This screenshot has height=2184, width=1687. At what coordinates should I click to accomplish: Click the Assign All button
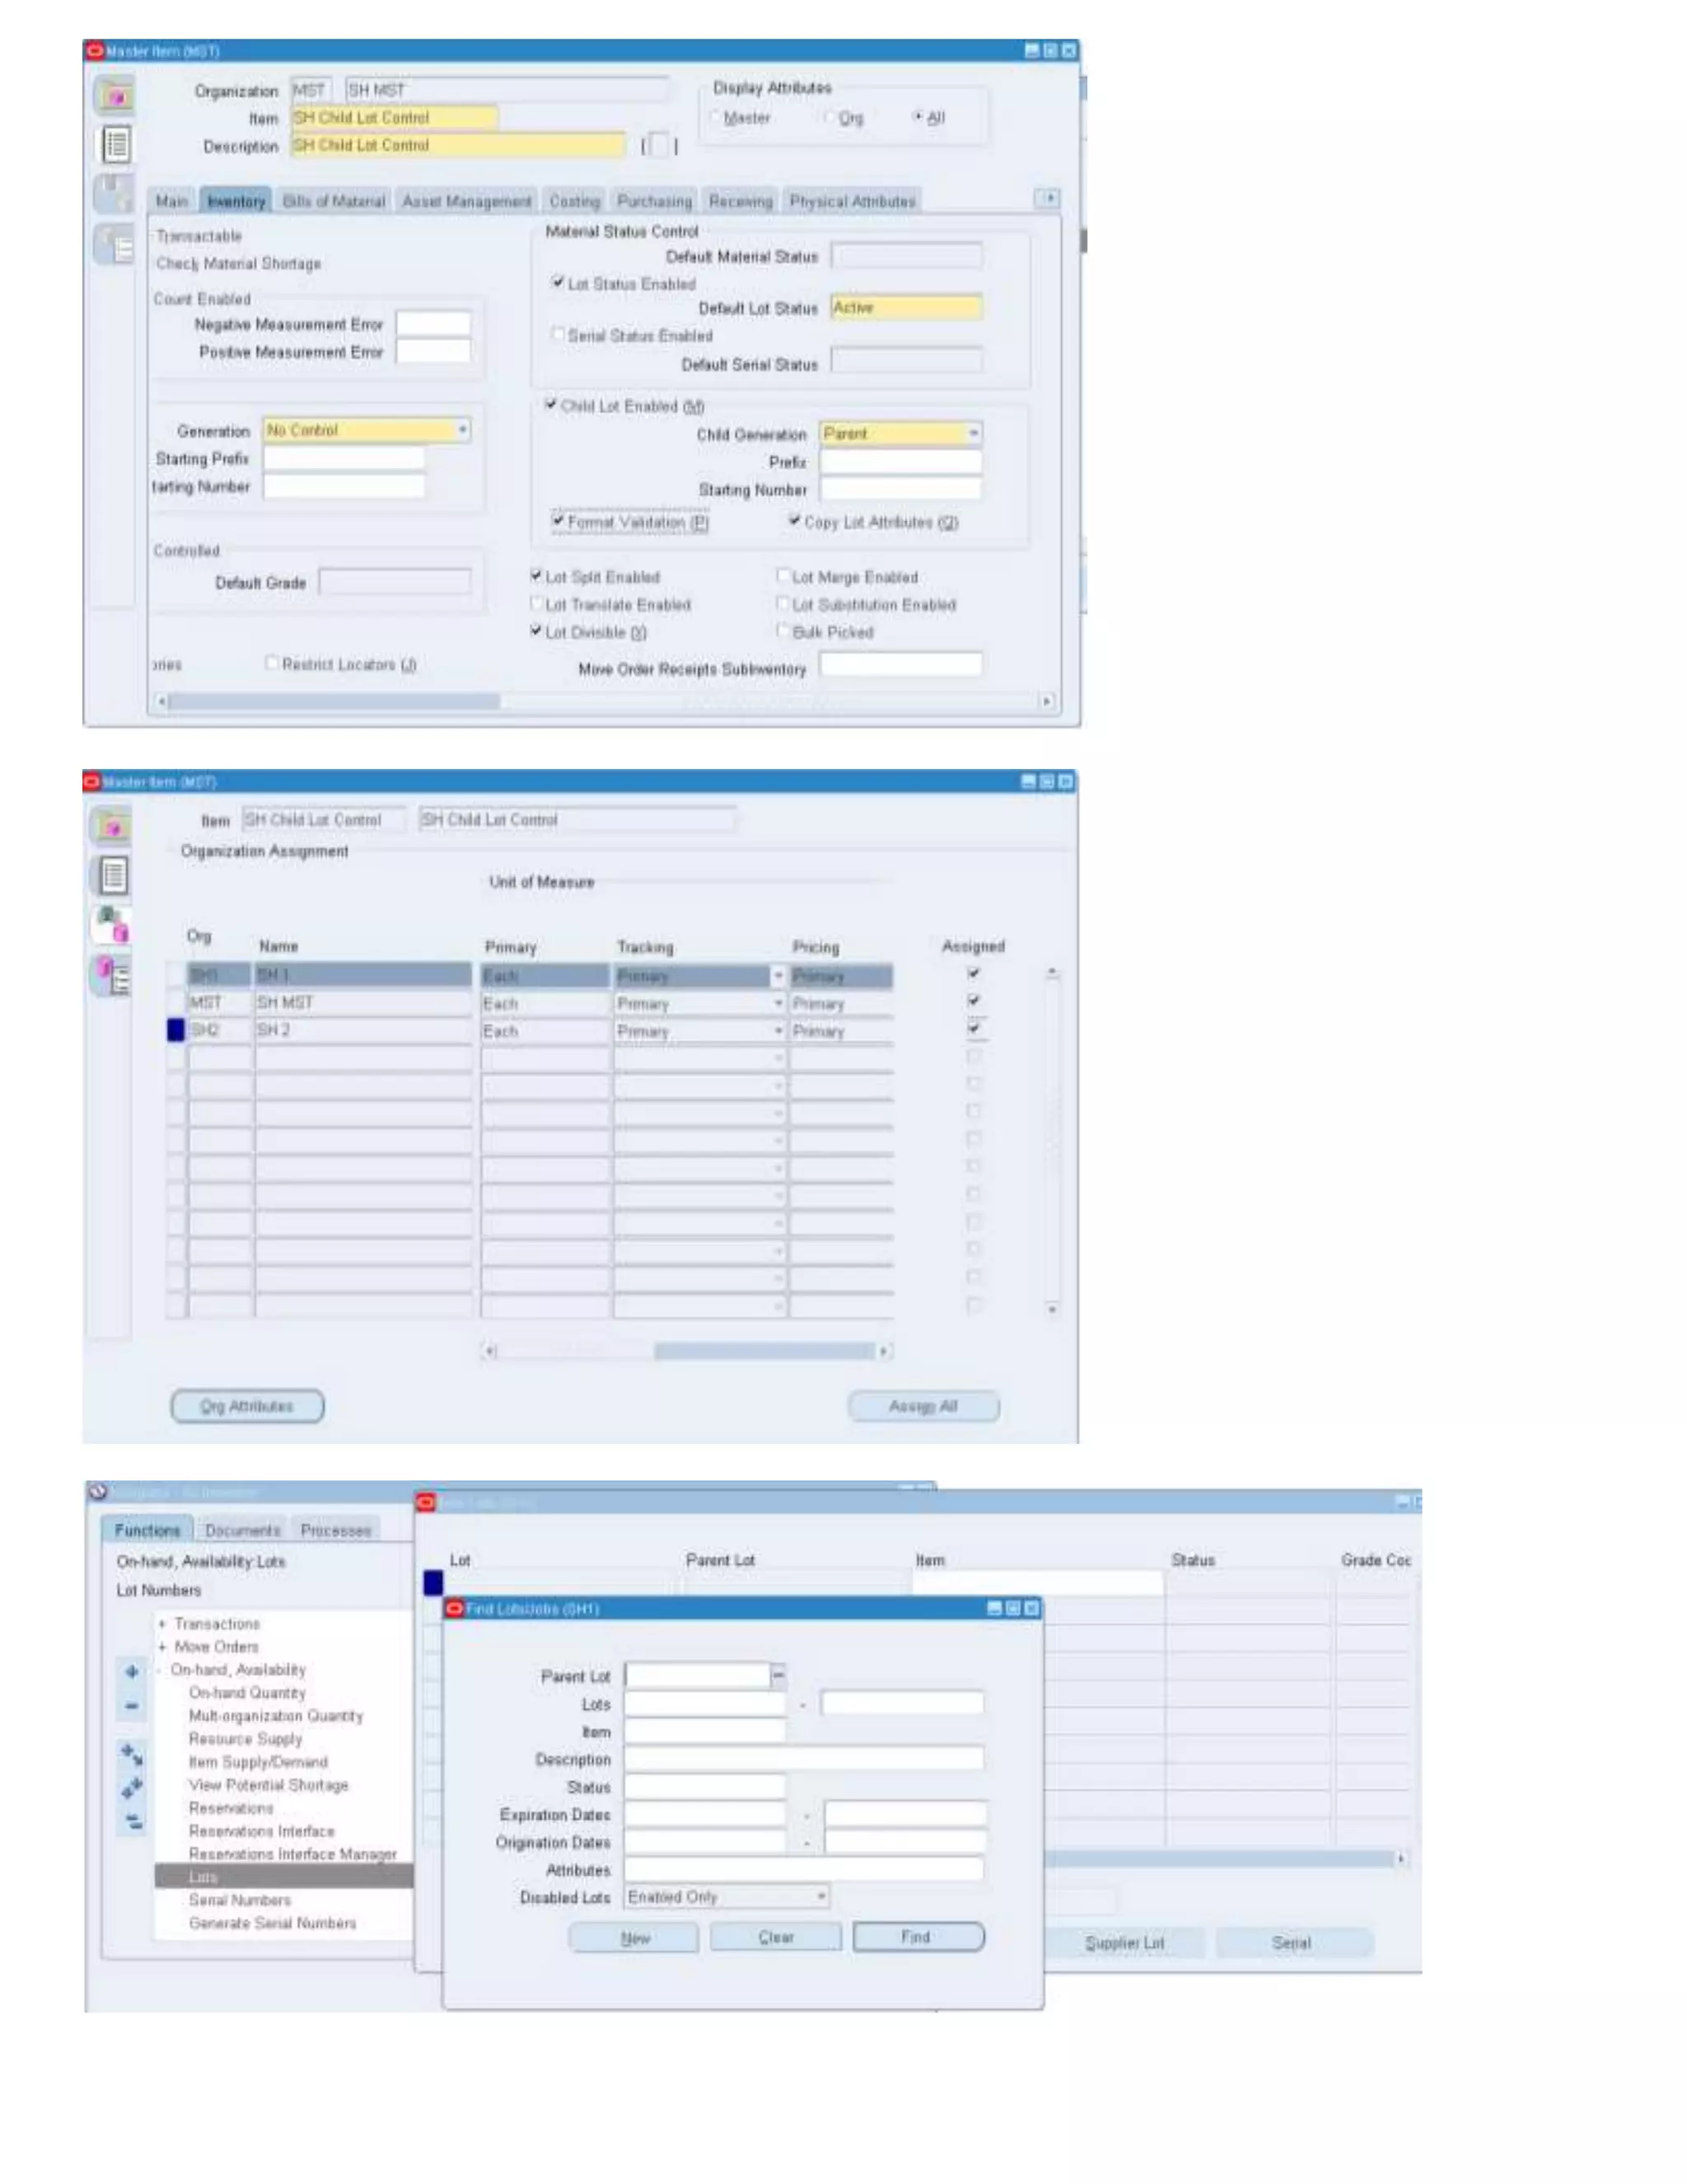pos(923,1406)
